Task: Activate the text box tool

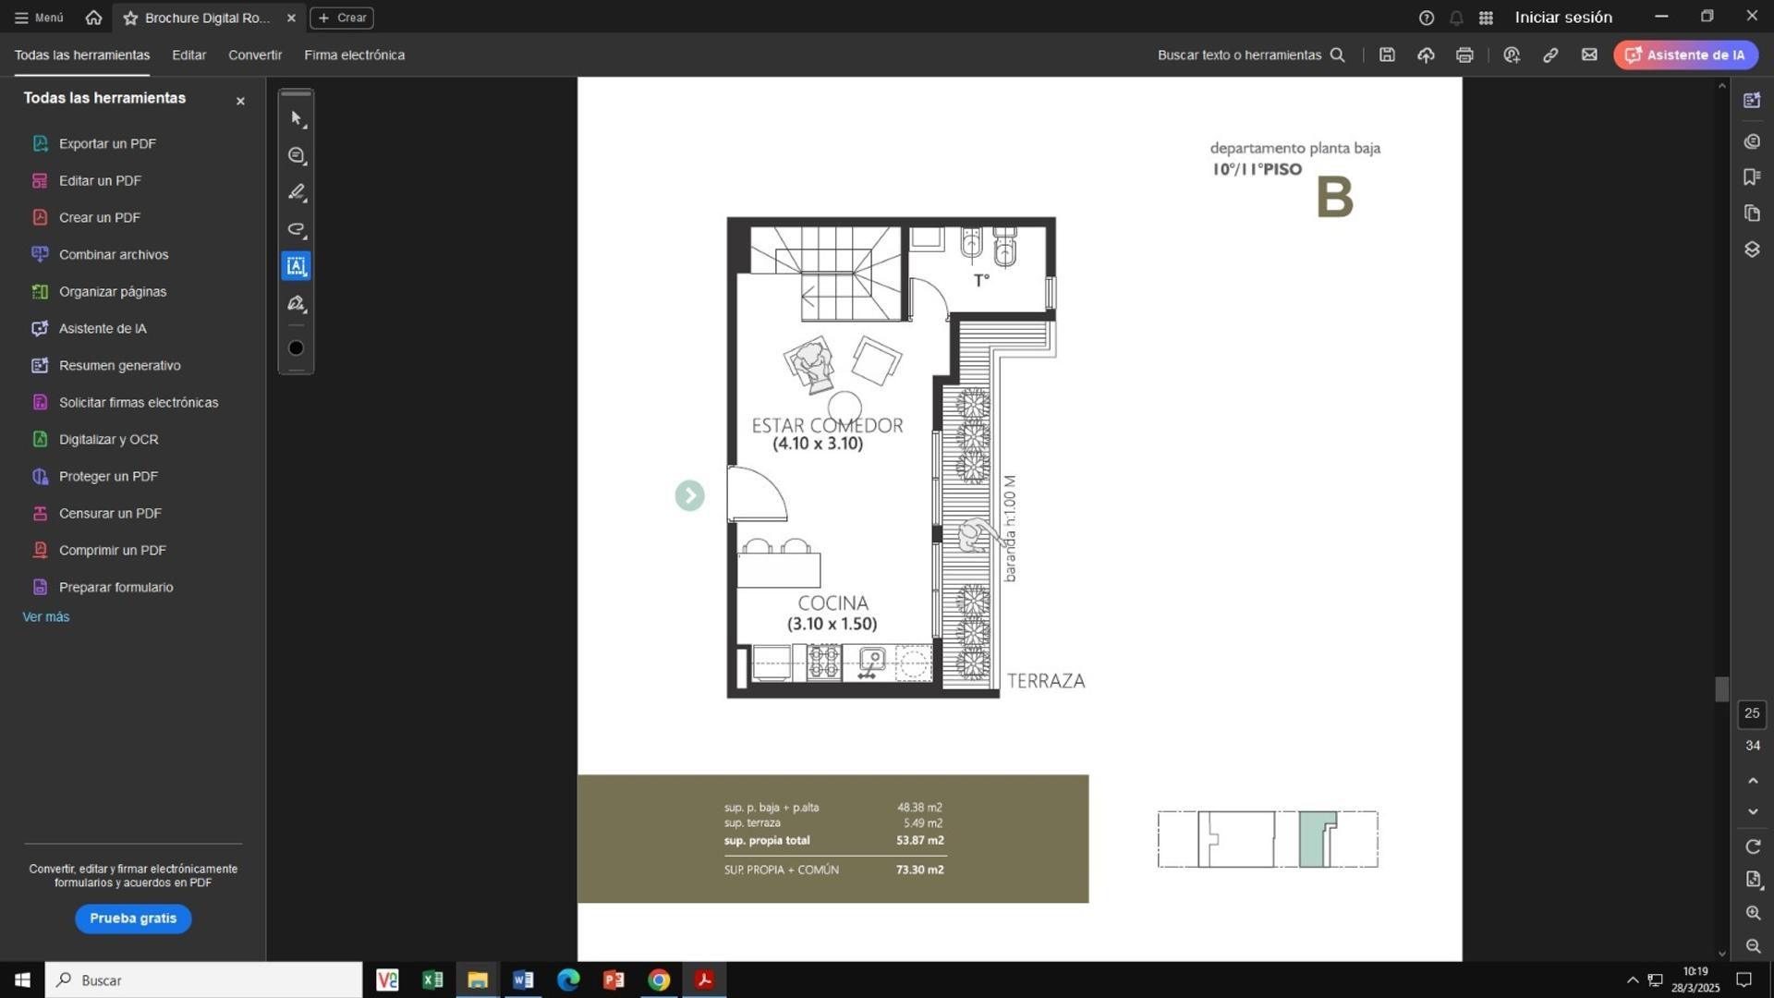Action: (296, 266)
